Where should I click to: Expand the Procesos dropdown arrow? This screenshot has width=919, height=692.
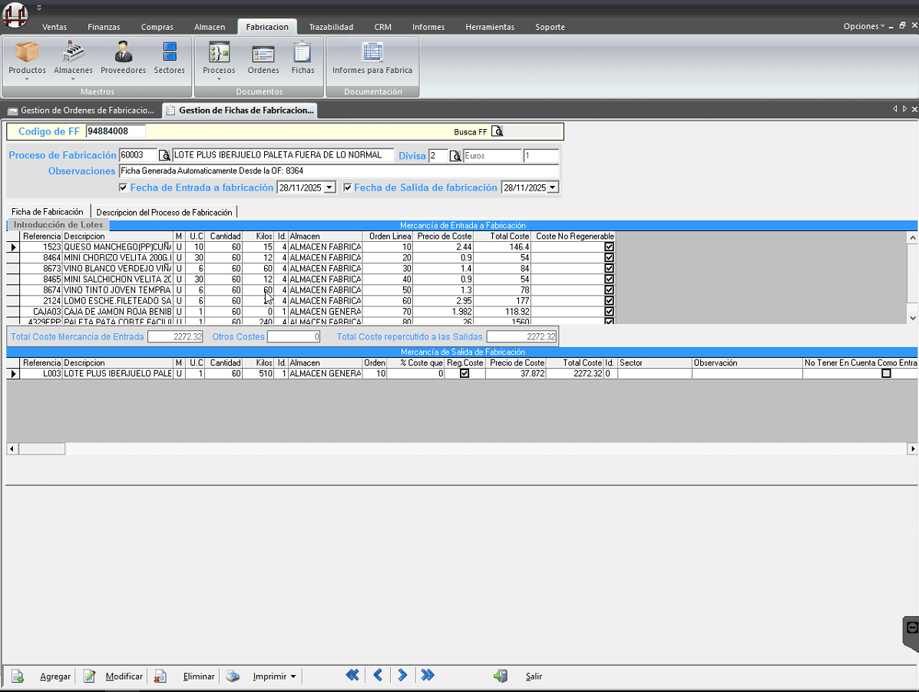(x=220, y=78)
